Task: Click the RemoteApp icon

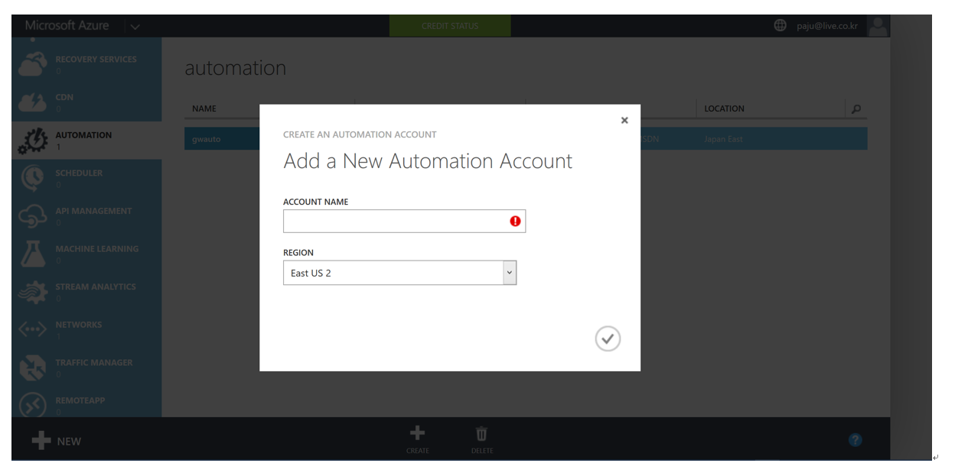Action: pyautogui.click(x=33, y=405)
